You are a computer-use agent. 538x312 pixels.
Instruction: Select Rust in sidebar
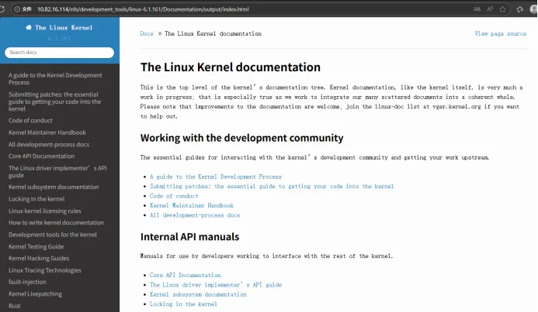(15, 306)
